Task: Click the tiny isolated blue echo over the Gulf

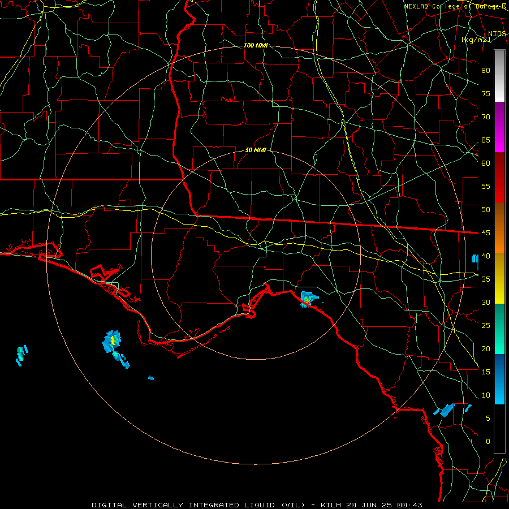Action: [x=151, y=378]
